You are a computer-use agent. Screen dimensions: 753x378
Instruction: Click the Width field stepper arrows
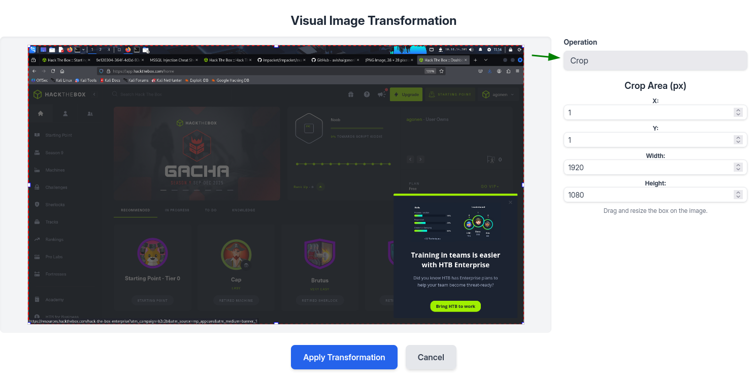(738, 167)
